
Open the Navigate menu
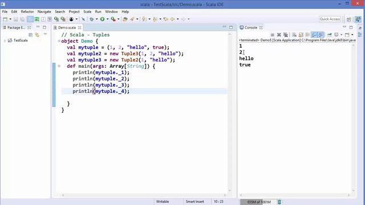pyautogui.click(x=44, y=11)
